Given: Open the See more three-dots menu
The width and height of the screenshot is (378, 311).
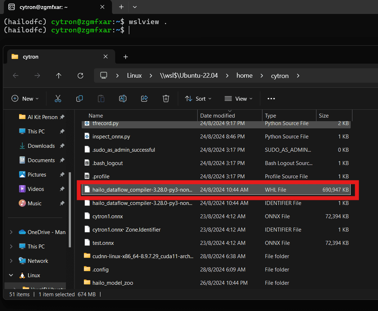Looking at the screenshot, I should click(x=271, y=99).
